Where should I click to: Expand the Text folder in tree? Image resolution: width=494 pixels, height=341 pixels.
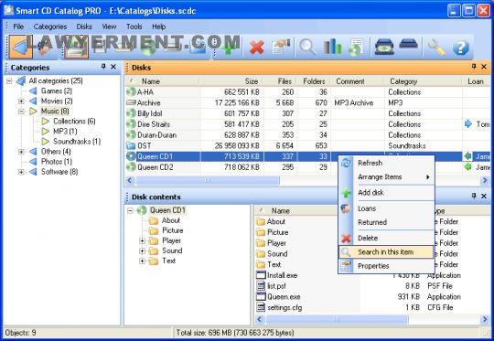[142, 261]
